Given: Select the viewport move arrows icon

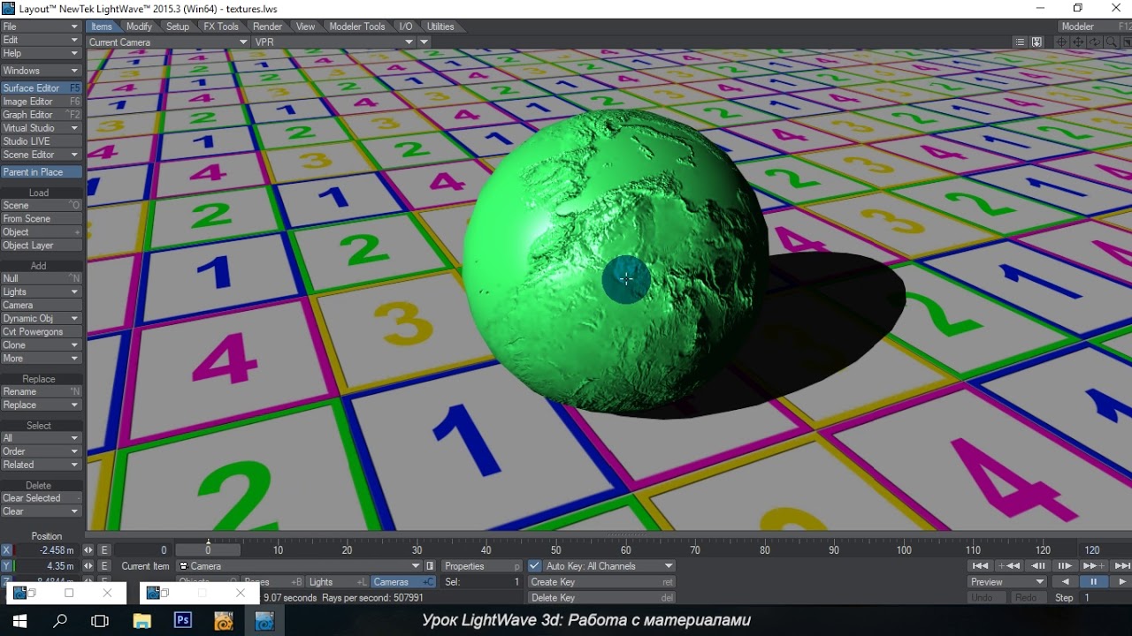Looking at the screenshot, I should click(1078, 42).
